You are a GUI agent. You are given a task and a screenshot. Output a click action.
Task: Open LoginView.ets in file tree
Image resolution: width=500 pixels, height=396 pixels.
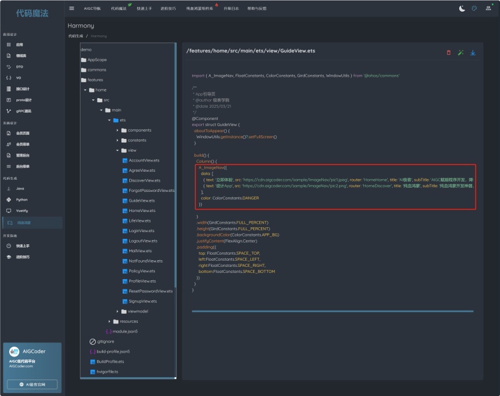click(x=141, y=231)
